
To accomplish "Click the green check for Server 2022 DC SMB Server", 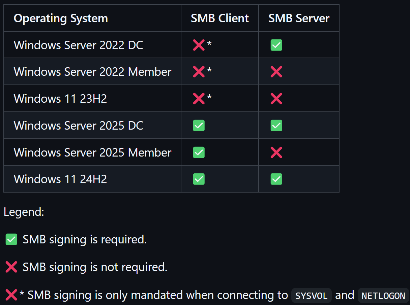I will [276, 45].
